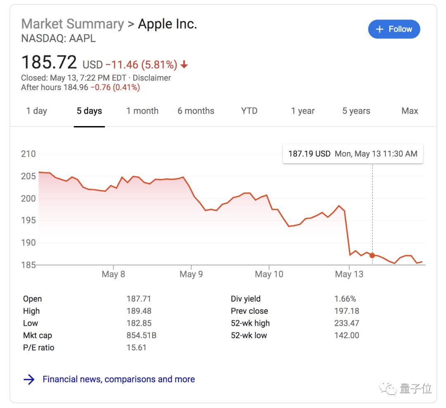Image resolution: width=446 pixels, height=408 pixels.
Task: Click the blue arrow icon beside Financial news
Action: tap(29, 379)
